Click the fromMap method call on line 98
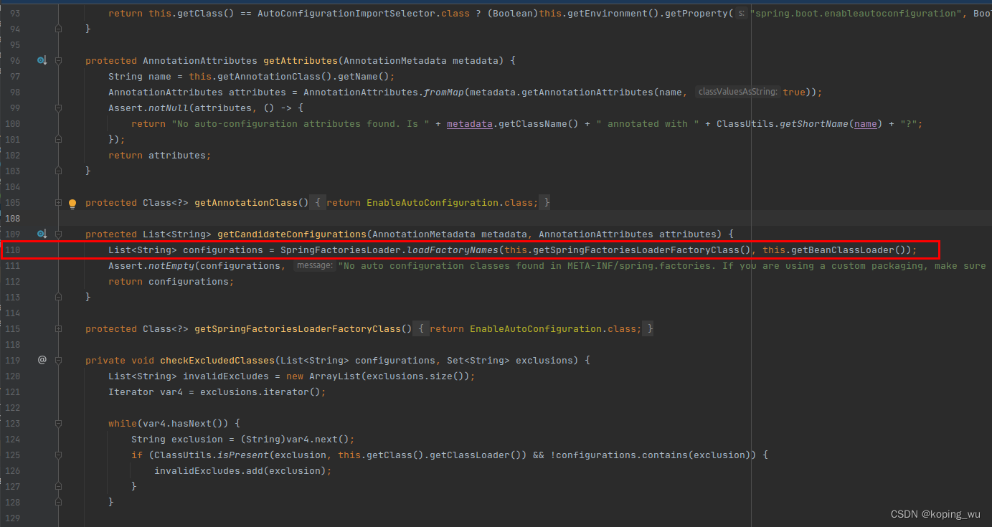The width and height of the screenshot is (992, 527). [x=444, y=92]
